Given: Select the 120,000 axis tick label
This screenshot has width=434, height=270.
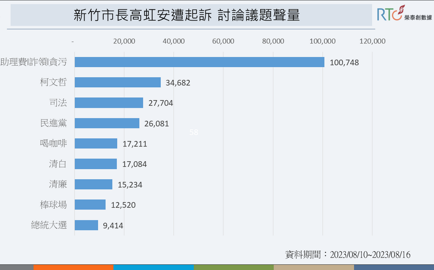Looking at the screenshot, I should point(372,41).
